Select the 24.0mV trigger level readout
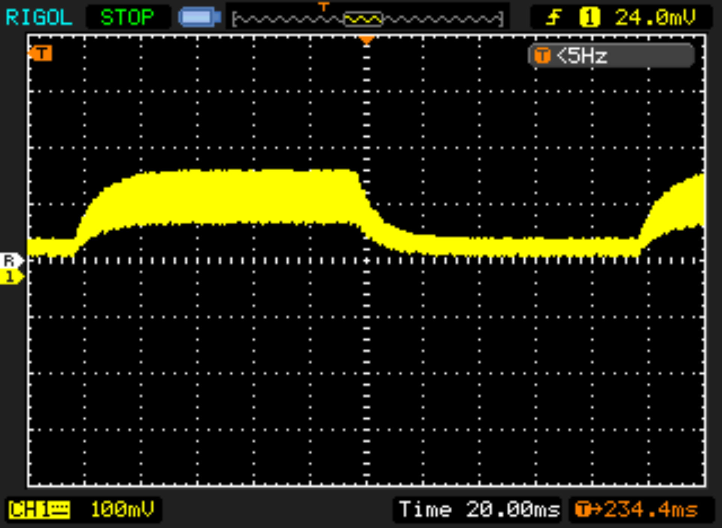Image resolution: width=722 pixels, height=528 pixels. coord(655,17)
